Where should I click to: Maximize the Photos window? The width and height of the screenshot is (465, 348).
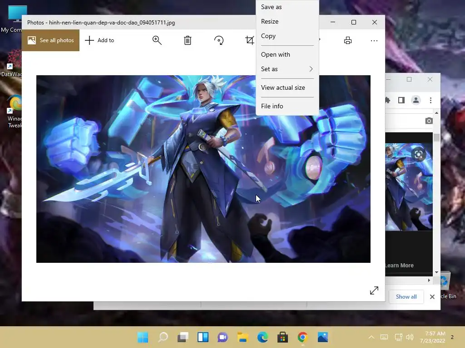(x=353, y=22)
